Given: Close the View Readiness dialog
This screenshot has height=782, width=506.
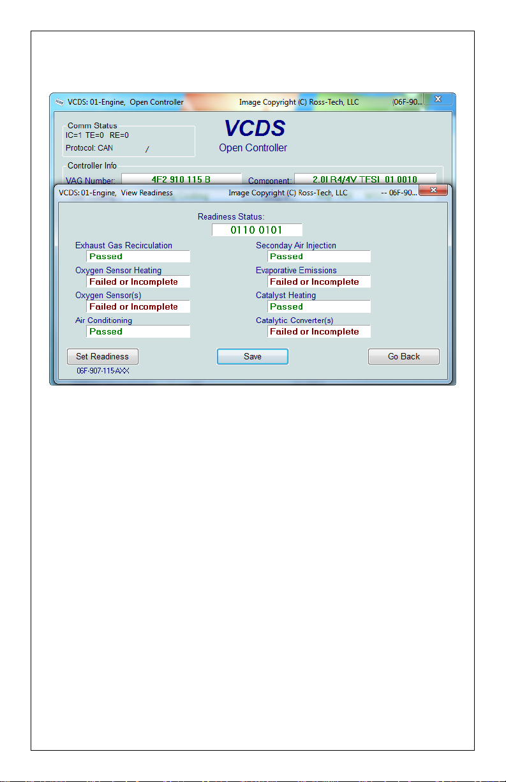Looking at the screenshot, I should (434, 191).
